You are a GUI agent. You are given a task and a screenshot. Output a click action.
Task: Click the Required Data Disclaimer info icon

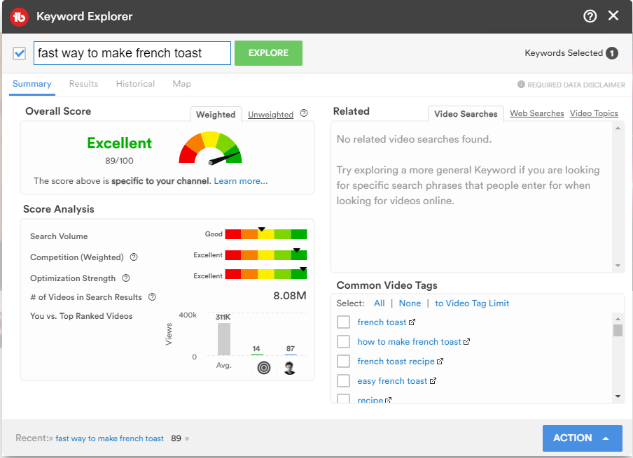521,85
